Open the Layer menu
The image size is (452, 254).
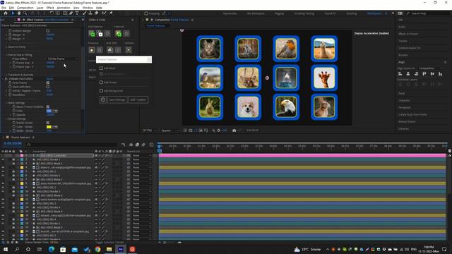coord(40,8)
